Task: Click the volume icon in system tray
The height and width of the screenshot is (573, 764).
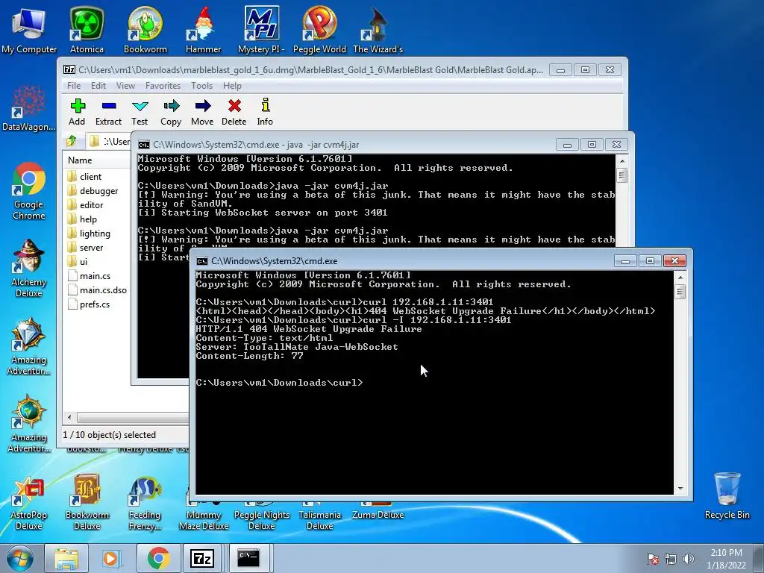Action: [689, 559]
